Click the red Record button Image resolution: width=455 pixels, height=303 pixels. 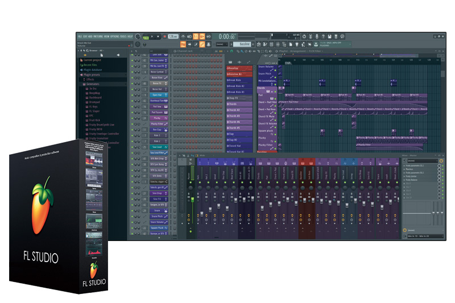point(164,36)
